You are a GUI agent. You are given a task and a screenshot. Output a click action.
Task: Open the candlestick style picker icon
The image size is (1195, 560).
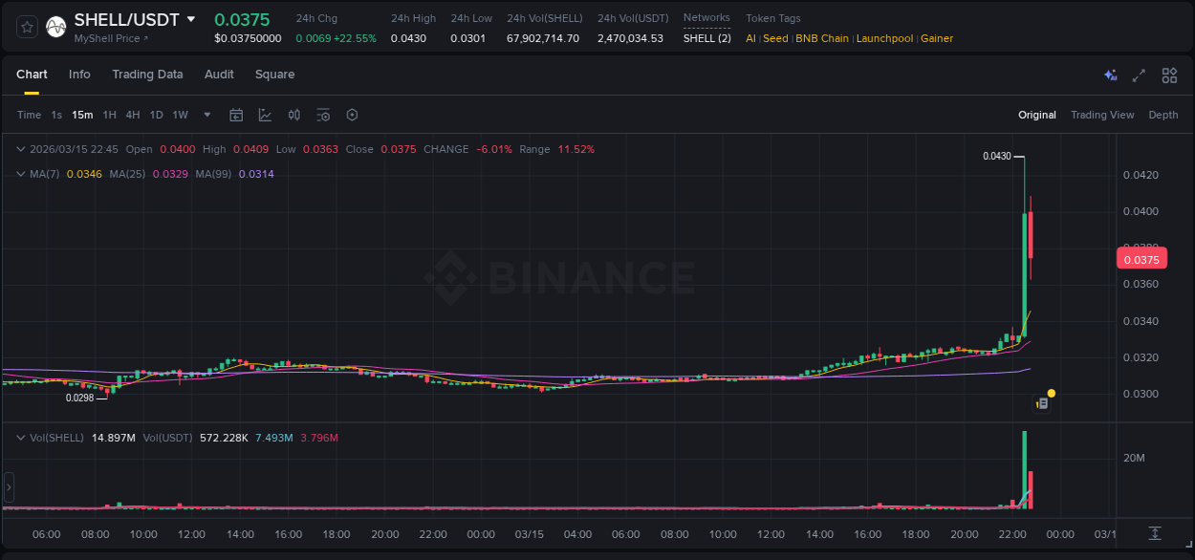pyautogui.click(x=294, y=115)
